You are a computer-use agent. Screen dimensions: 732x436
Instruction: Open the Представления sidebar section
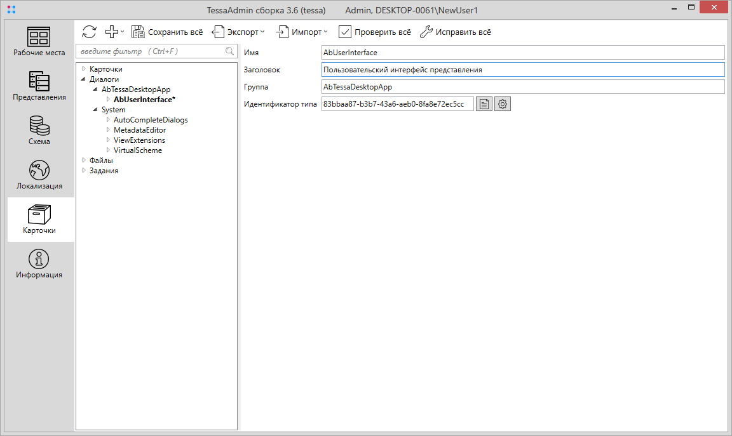(39, 86)
